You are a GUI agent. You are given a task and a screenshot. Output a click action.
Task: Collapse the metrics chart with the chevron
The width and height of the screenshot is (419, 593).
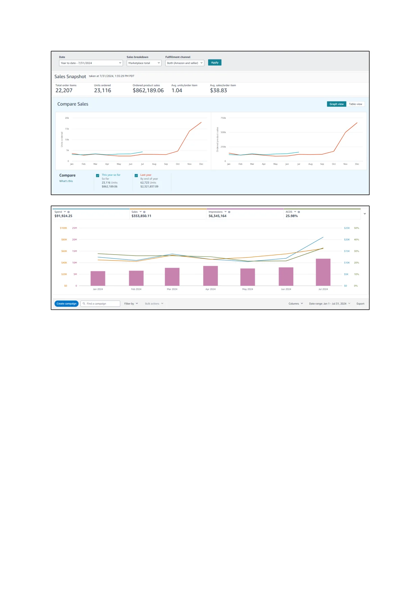365,214
